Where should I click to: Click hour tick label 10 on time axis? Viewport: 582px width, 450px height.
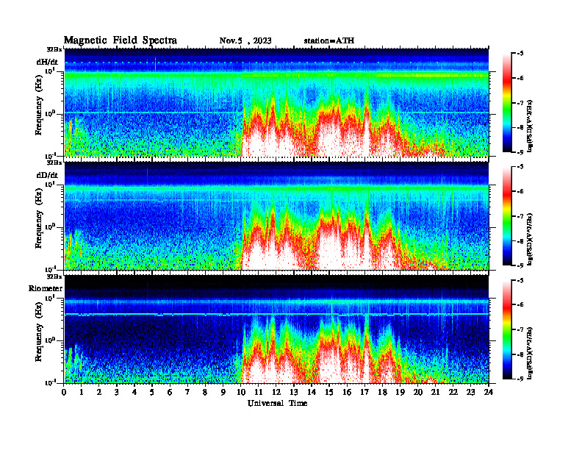click(241, 392)
